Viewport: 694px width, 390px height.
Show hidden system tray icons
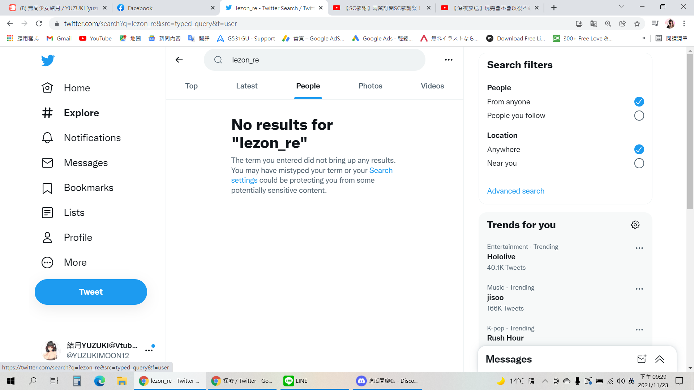[x=545, y=381]
